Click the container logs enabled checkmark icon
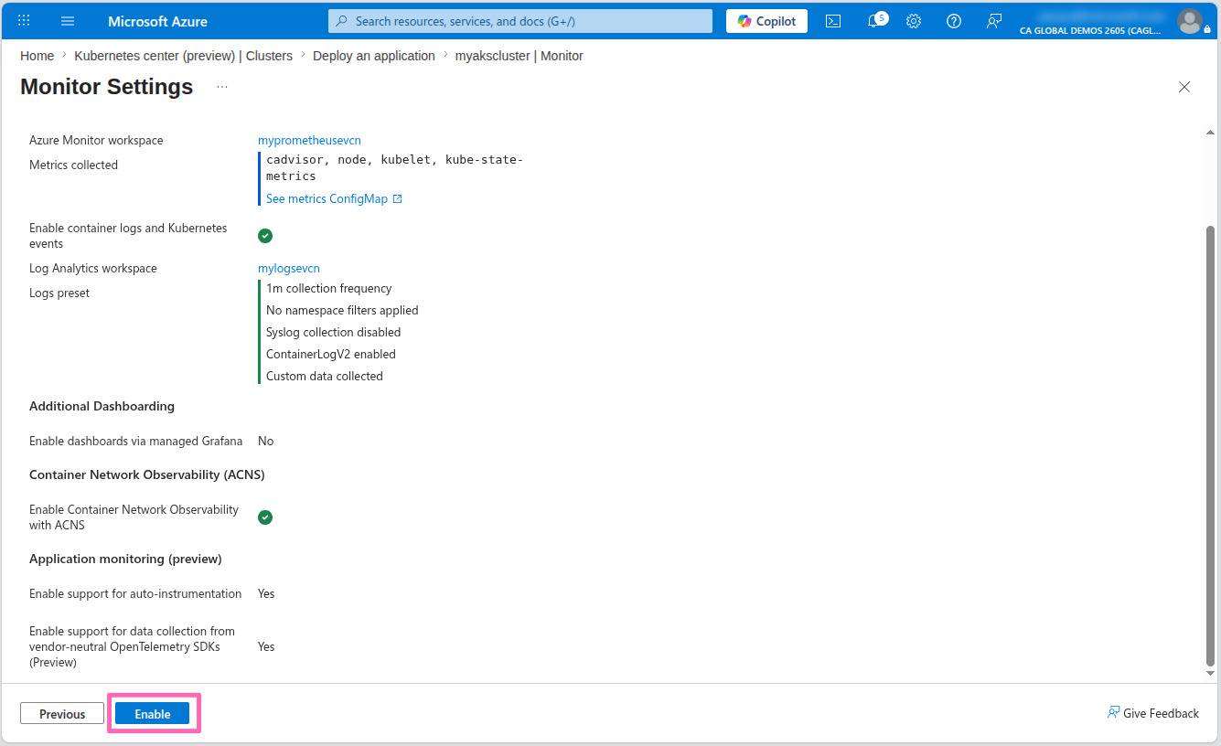 pyautogui.click(x=265, y=236)
